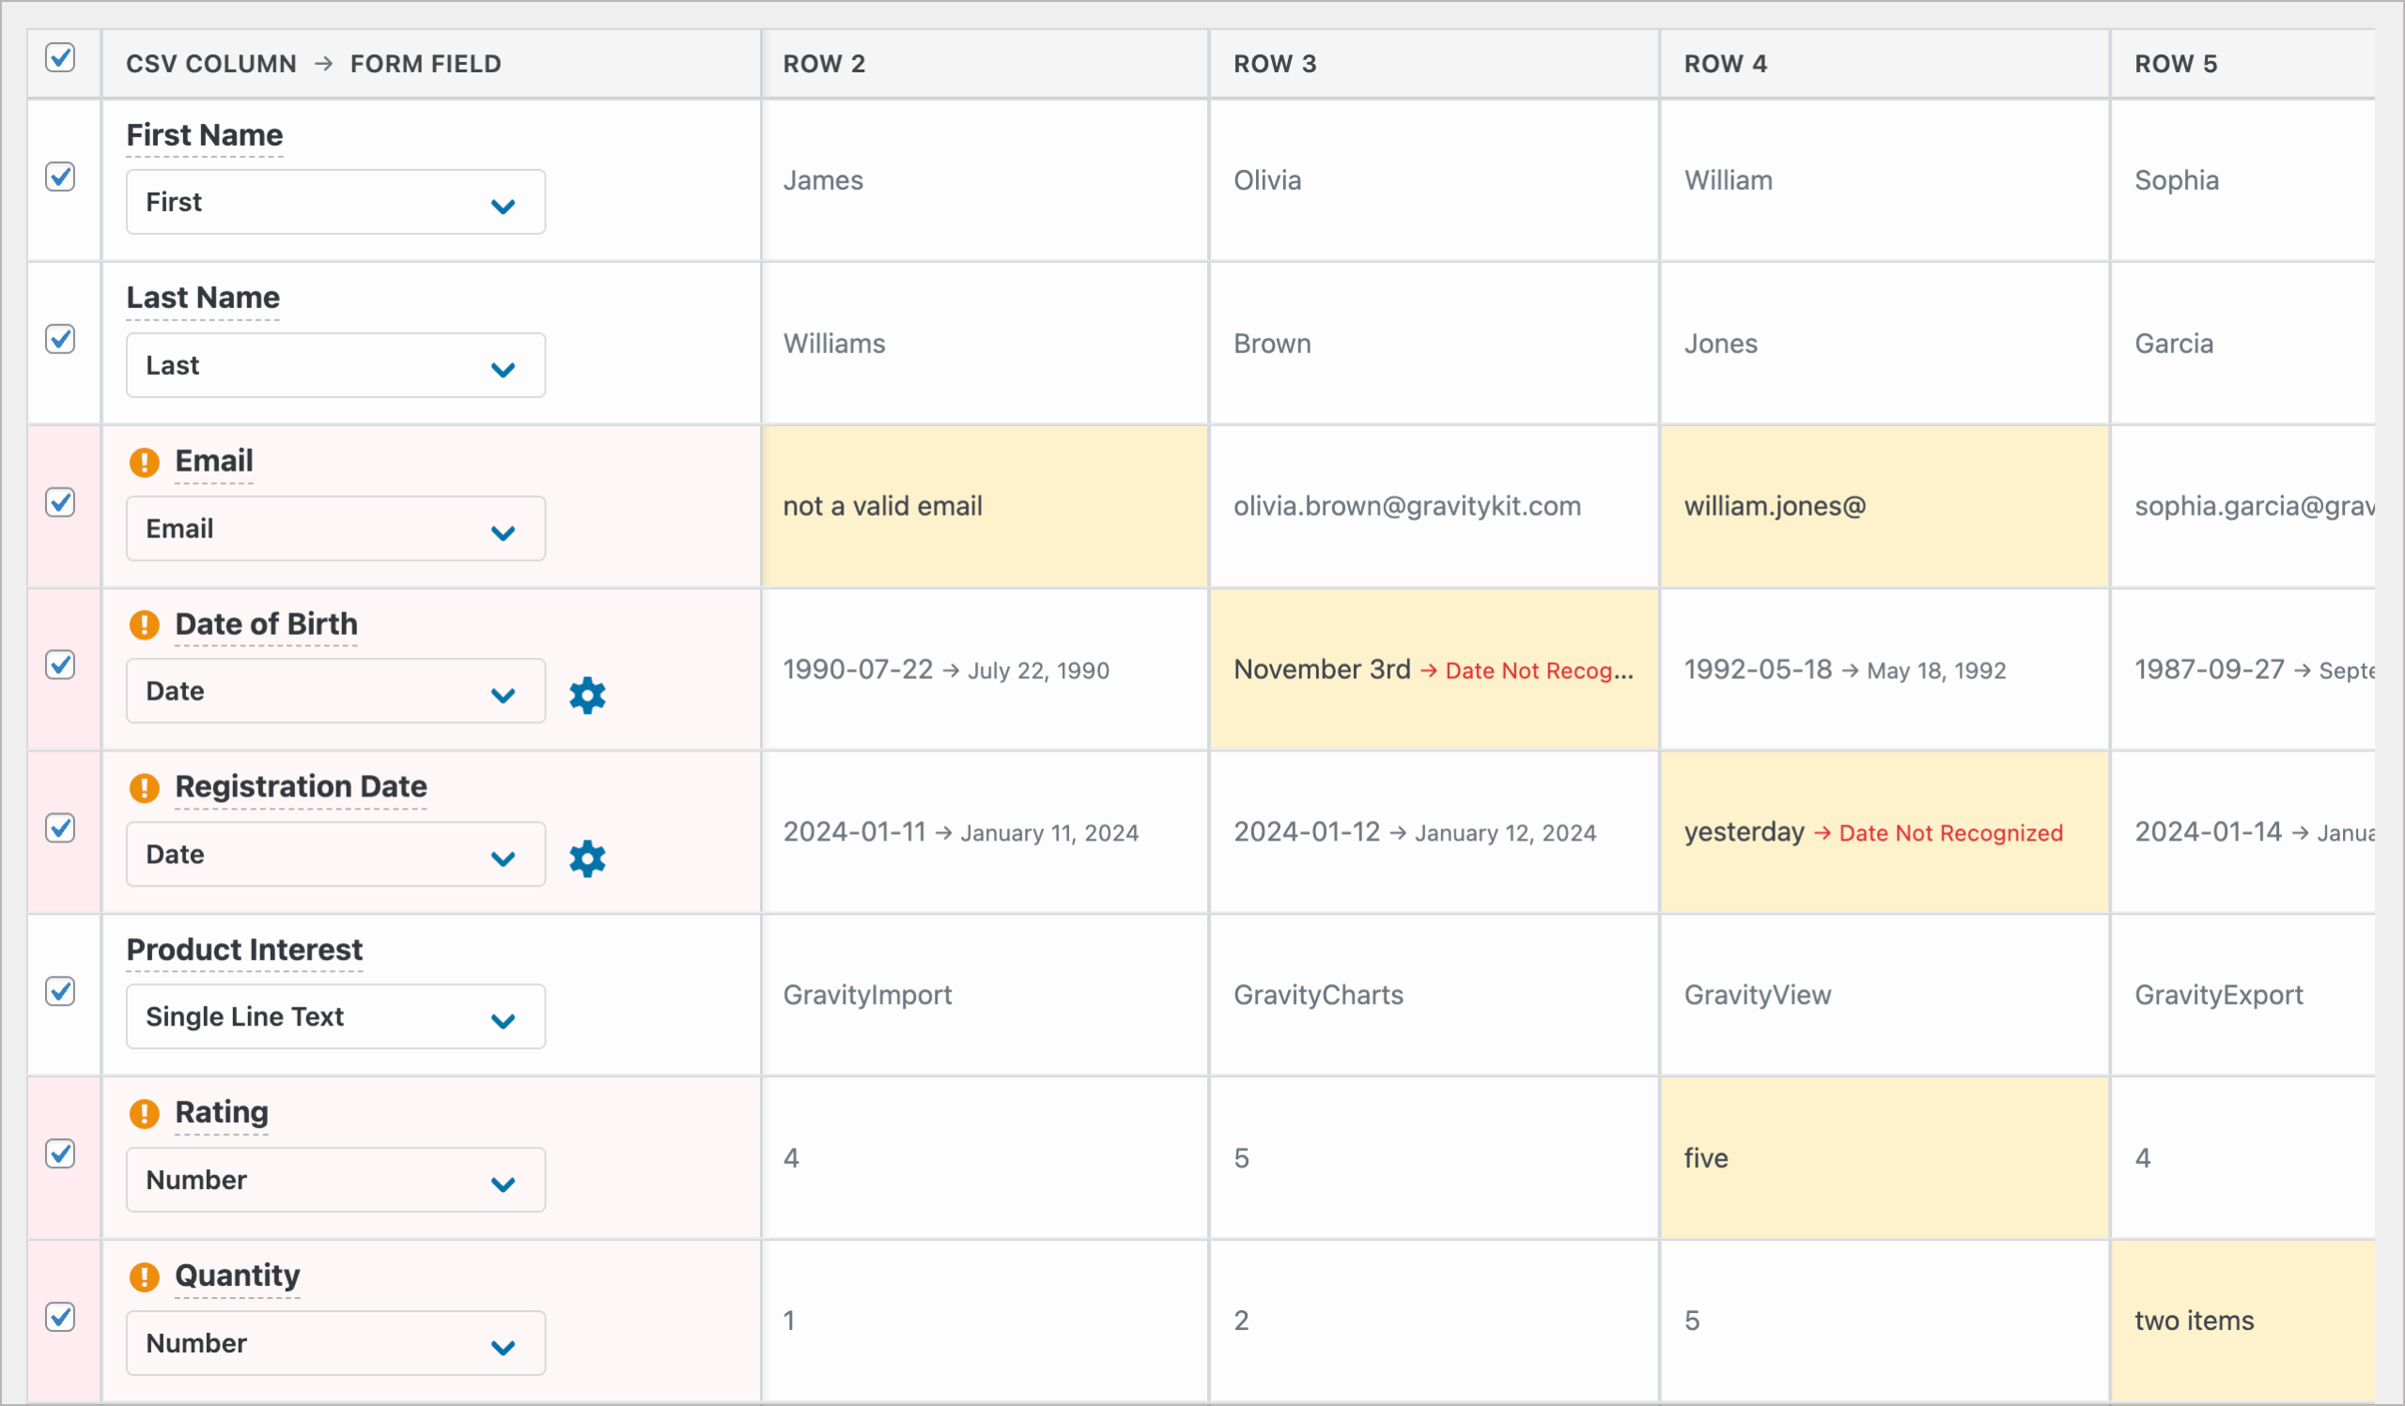Viewport: 2405px width, 1406px height.
Task: Uncheck the First Name row checkbox
Action: point(60,177)
